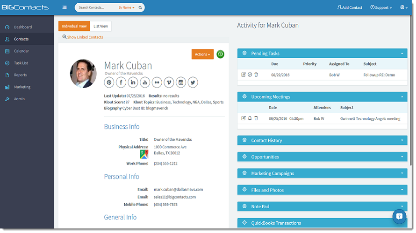Click email mark.cuban@dallasmavs.com

coord(178,190)
